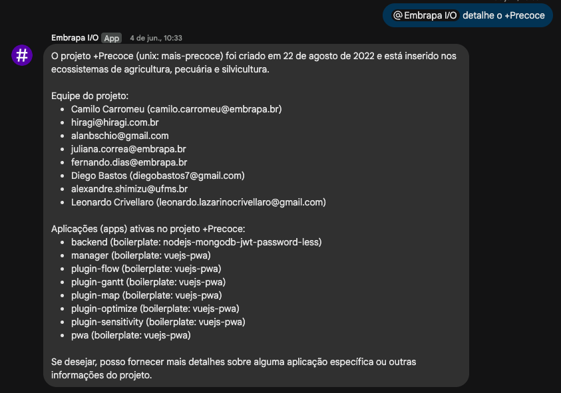Screen dimensions: 561x393
Task: Click the plugin-gantt list entry
Action: (x=148, y=282)
